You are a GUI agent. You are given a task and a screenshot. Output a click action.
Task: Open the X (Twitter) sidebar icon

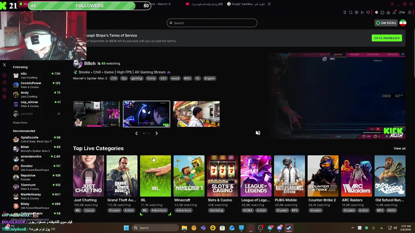pyautogui.click(x=5, y=65)
